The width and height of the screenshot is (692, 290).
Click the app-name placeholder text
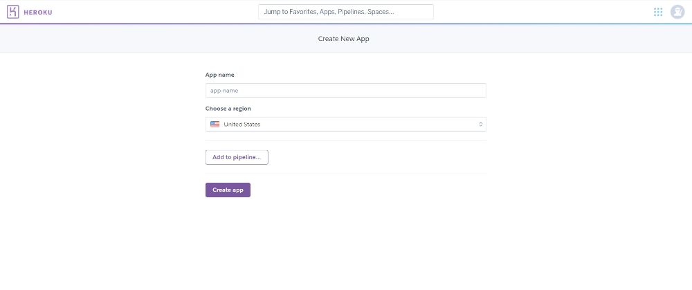point(224,91)
